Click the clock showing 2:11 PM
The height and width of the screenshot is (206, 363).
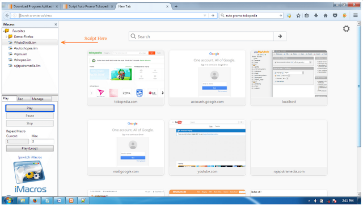tap(348, 201)
